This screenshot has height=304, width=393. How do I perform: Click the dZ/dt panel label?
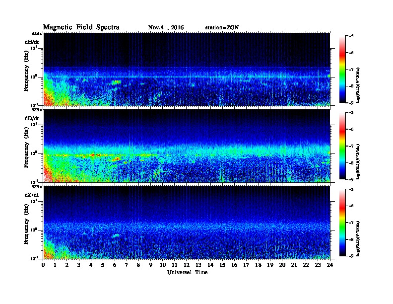(32, 195)
